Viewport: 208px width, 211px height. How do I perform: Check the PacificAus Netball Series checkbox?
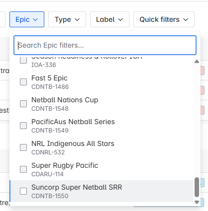[x=23, y=126]
